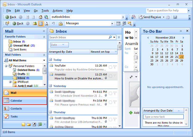The image size is (193, 137).
Task: Expand the query builder chevron
Action: point(119,37)
